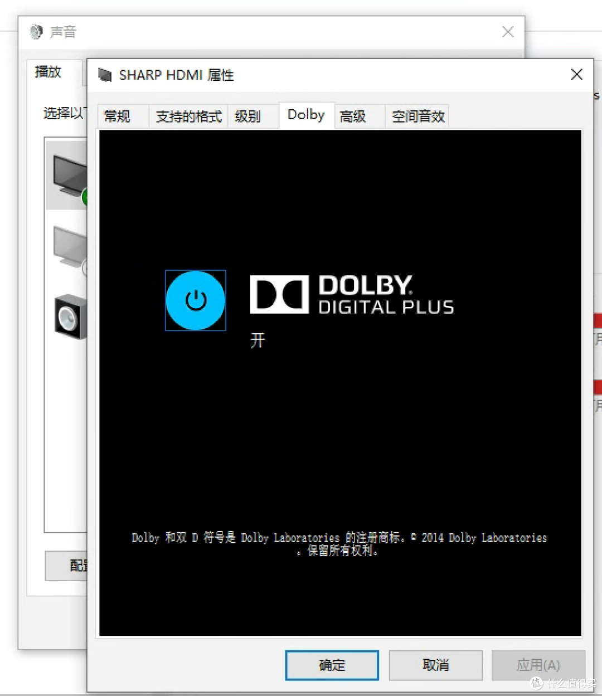Click the green default-device badge on first device
Viewport: 602px width, 696px height.
point(85,197)
